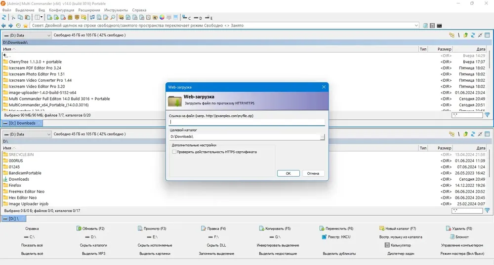Go up one level in upper panel
494x265 pixels.
click(466, 35)
